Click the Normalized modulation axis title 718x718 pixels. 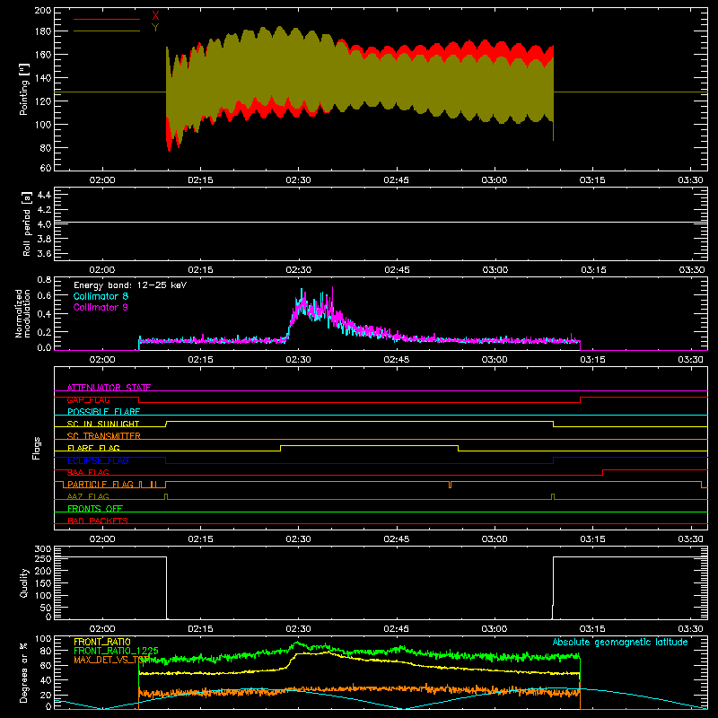22,313
